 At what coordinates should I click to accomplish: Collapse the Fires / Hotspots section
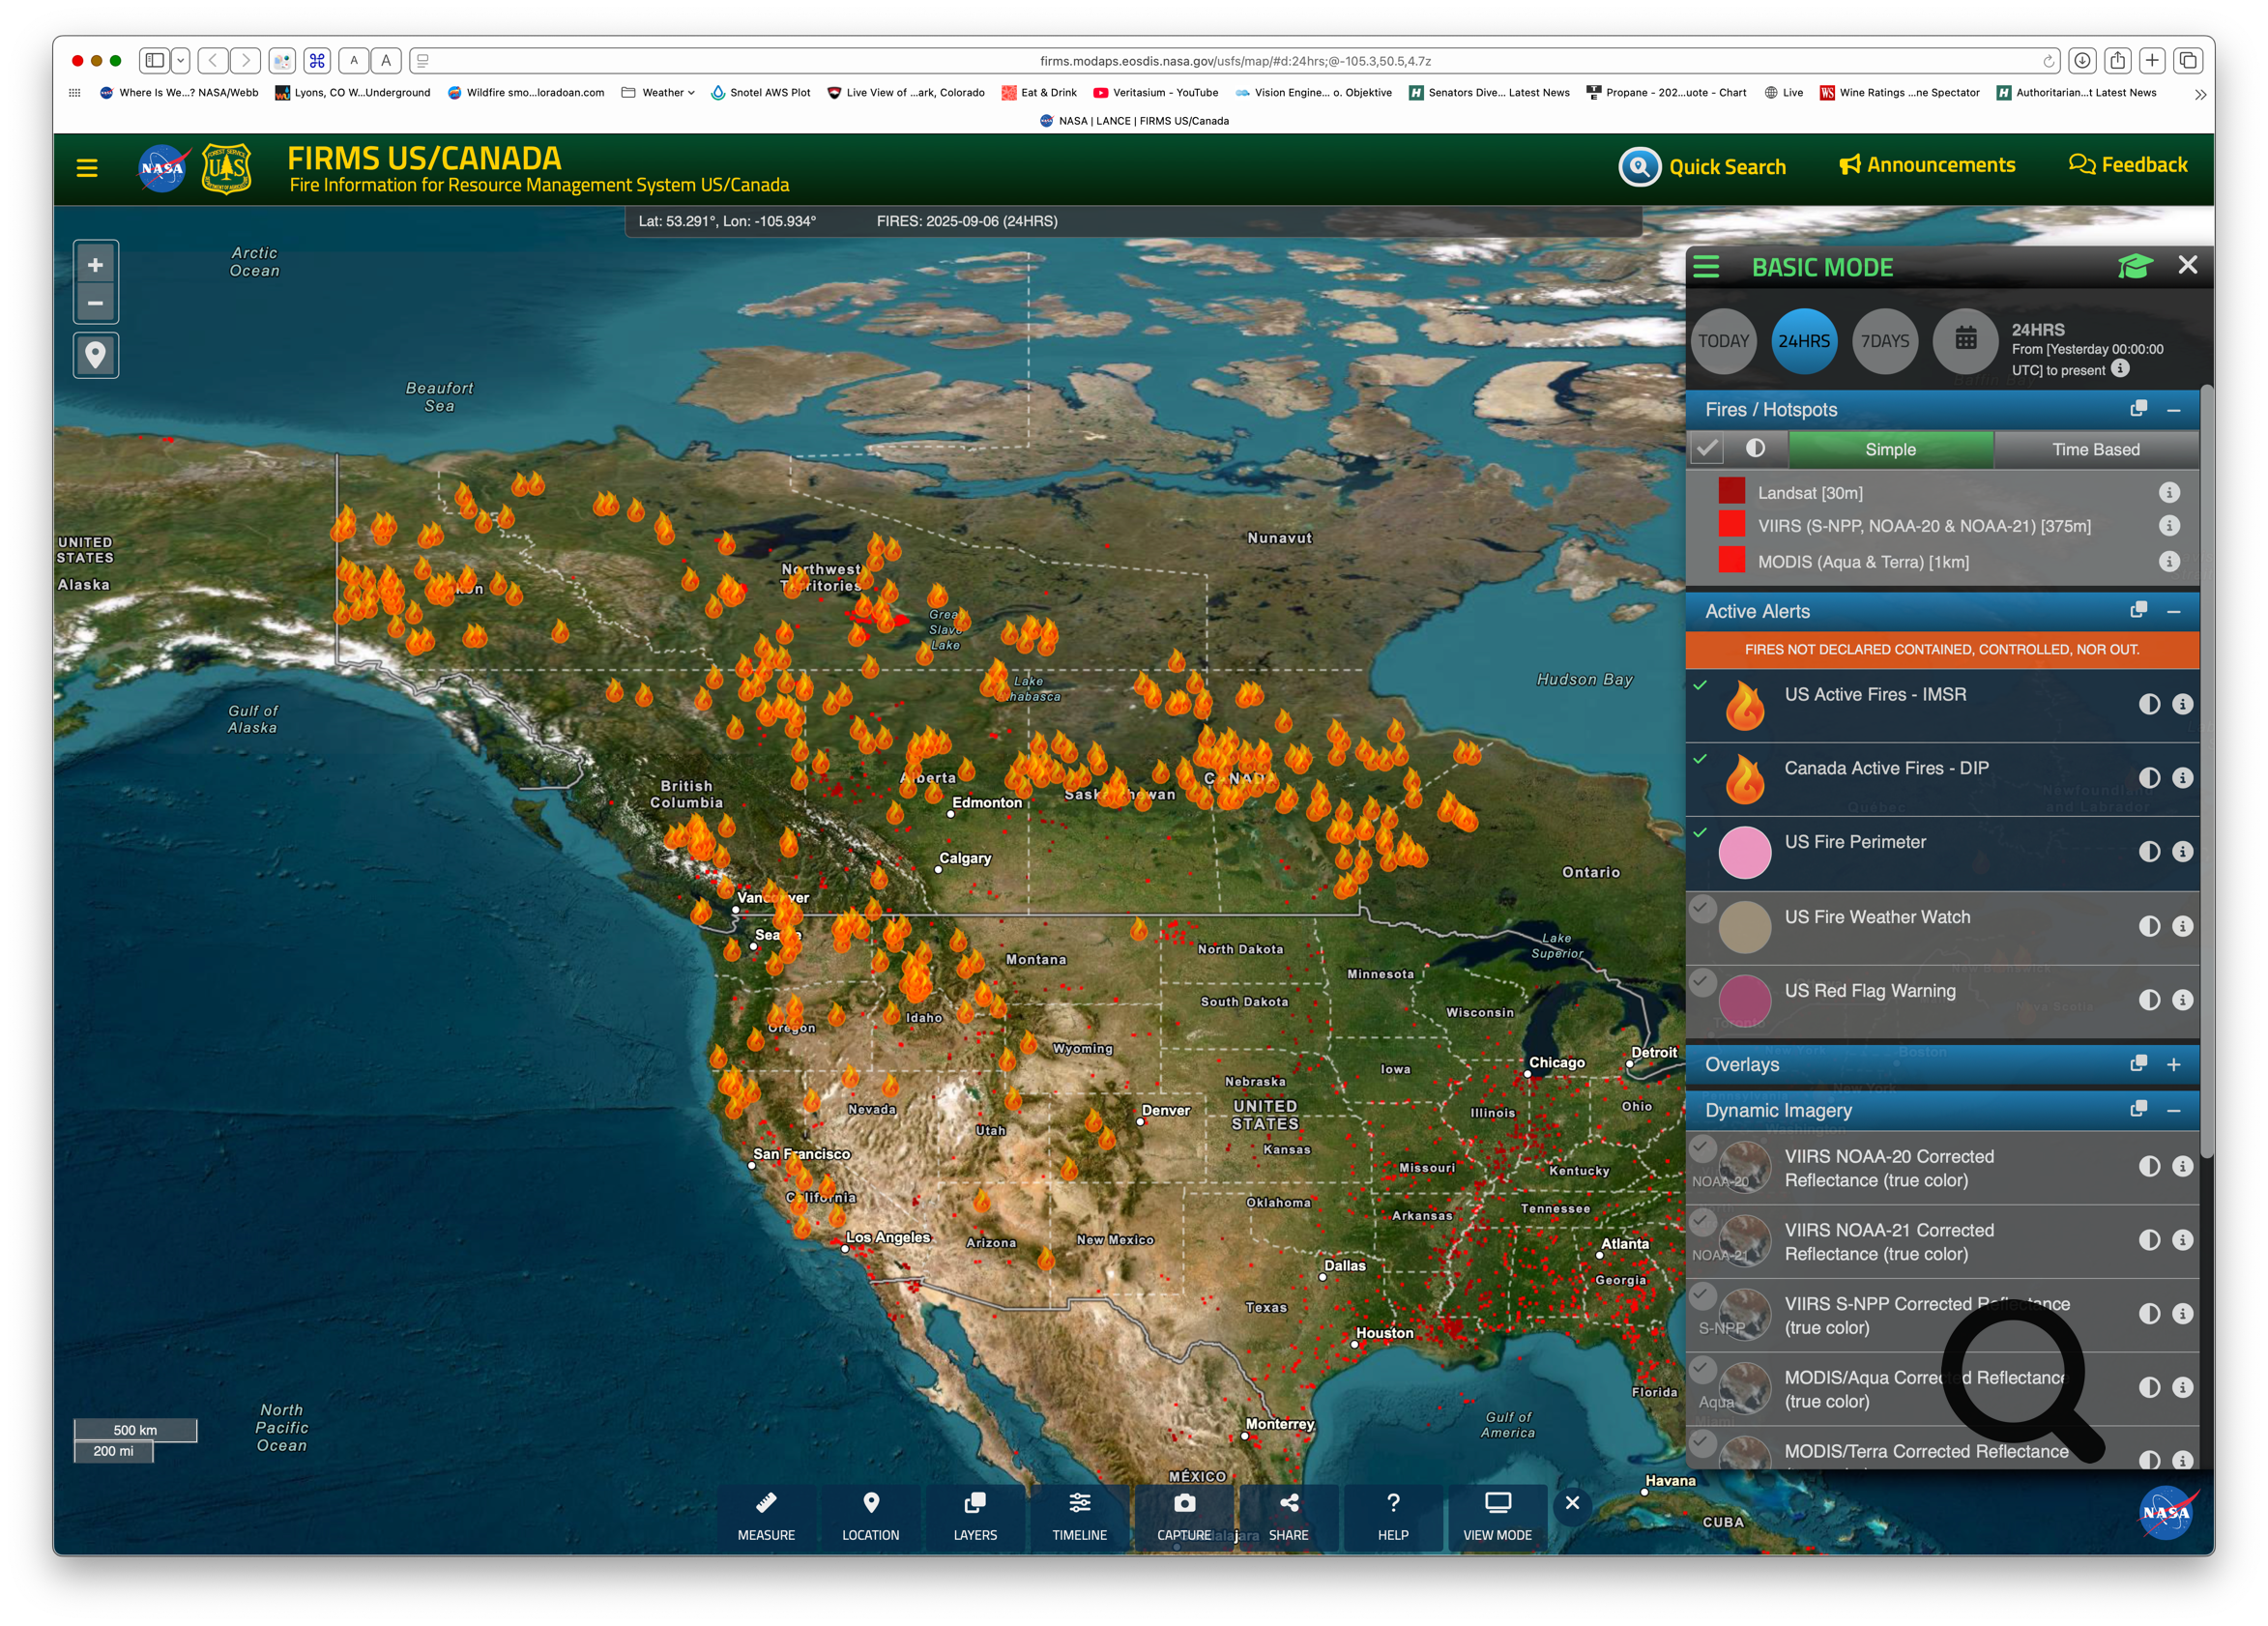pos(2173,410)
